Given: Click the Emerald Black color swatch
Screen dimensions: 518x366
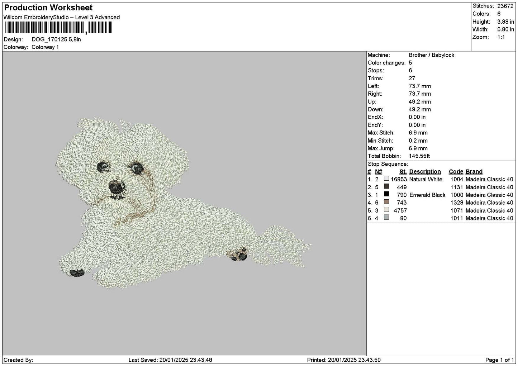Looking at the screenshot, I should pos(386,194).
